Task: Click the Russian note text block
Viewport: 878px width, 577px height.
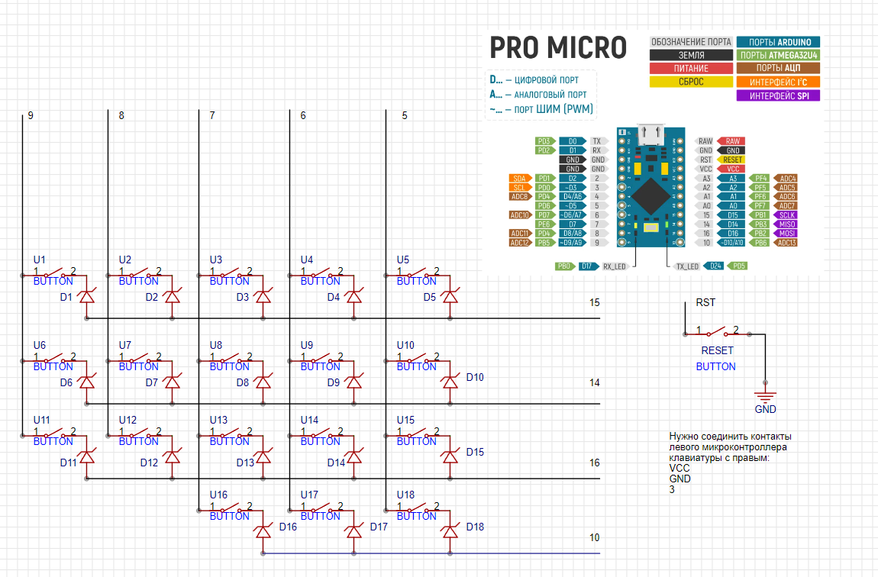Action: [x=730, y=463]
